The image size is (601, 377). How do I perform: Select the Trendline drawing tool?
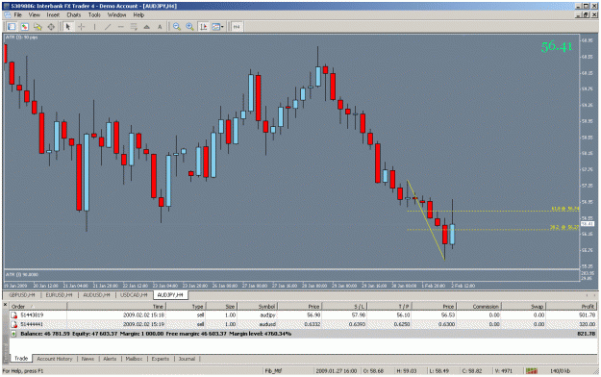click(108, 27)
